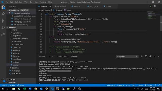Open the Help menu

click(50, 2)
